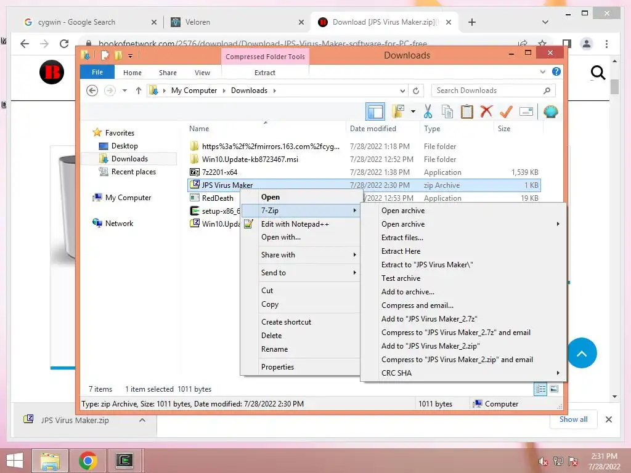
Task: Choose Extract Here in 7-Zip submenu
Action: 401,251
